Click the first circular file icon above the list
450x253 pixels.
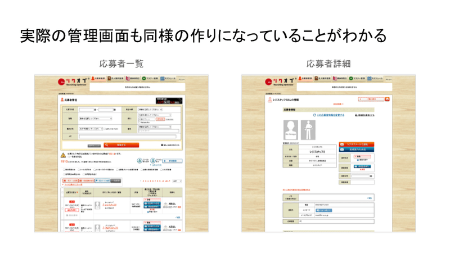click(x=139, y=161)
